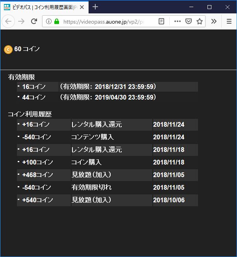The image size is (237, 257).
Task: Toggle Reader View icon in address bar
Action: coord(161,21)
